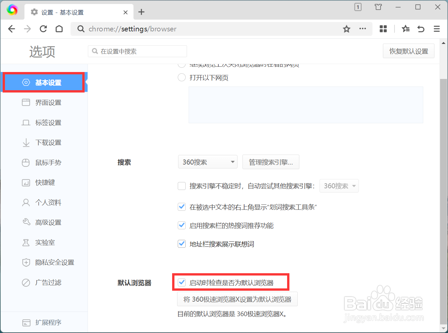Open 鼠标手势 section
Viewport: 448px width, 333px height.
[44, 163]
